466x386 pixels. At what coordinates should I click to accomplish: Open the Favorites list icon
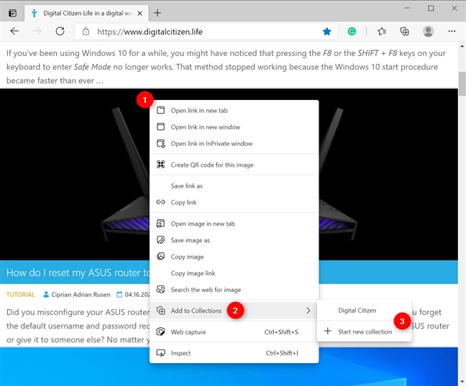click(x=382, y=31)
